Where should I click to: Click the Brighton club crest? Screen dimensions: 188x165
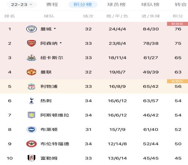click(31, 129)
